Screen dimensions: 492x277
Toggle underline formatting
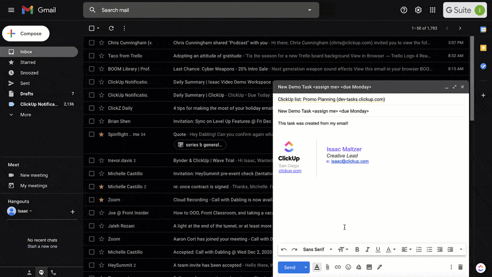point(378,249)
